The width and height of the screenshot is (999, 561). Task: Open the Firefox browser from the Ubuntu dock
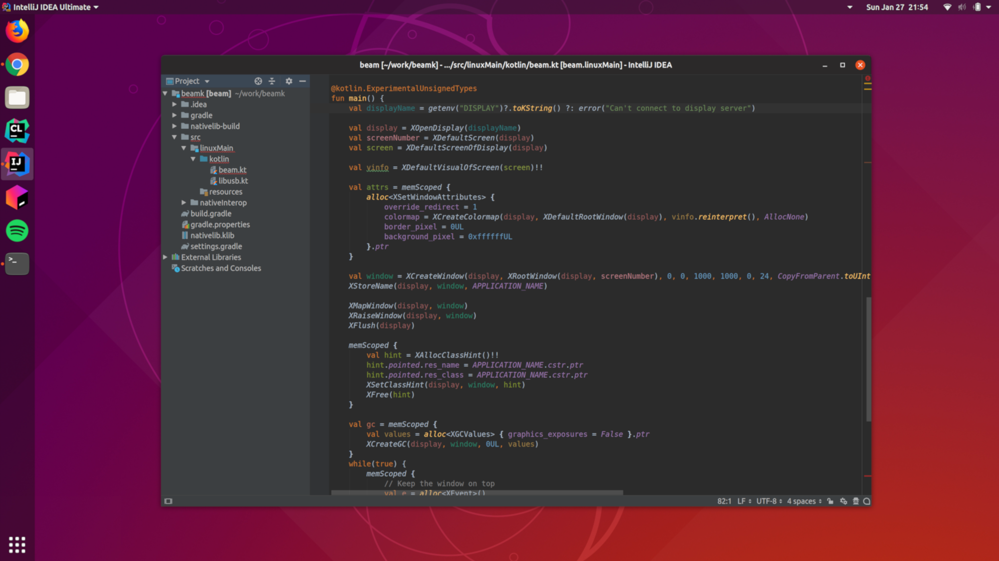(x=17, y=31)
